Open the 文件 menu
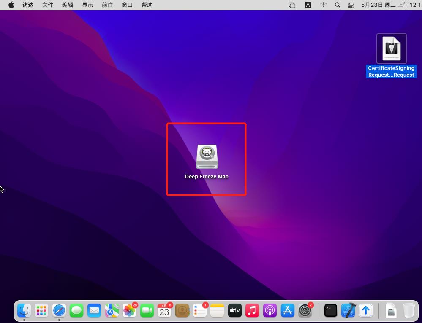This screenshot has height=323, width=422. pos(48,5)
